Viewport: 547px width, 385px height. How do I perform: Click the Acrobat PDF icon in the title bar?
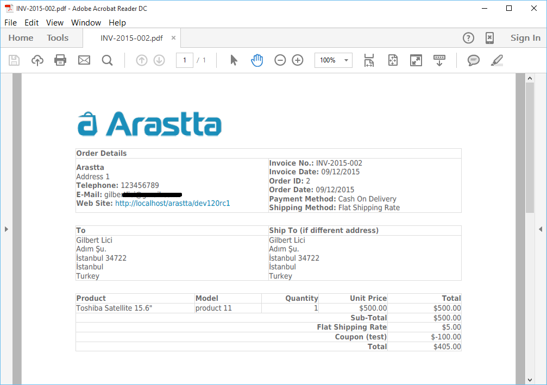[9, 8]
